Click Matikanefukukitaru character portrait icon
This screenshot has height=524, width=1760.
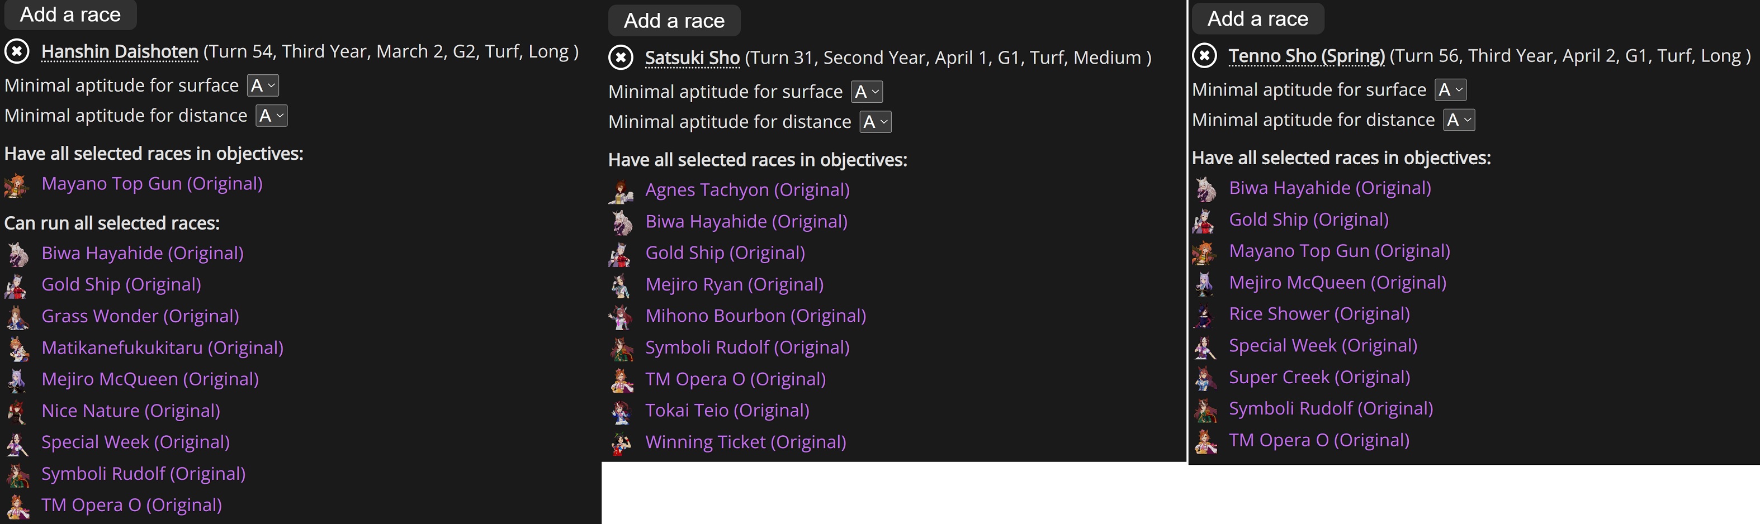(17, 348)
